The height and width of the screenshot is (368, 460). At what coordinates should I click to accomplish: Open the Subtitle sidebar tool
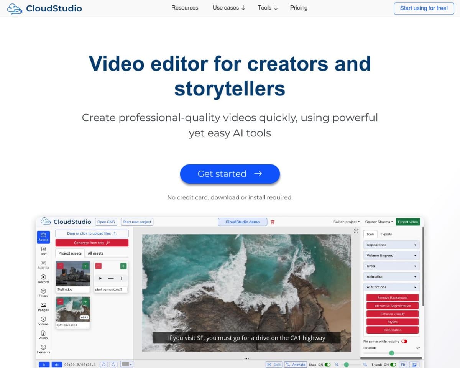pyautogui.click(x=43, y=265)
